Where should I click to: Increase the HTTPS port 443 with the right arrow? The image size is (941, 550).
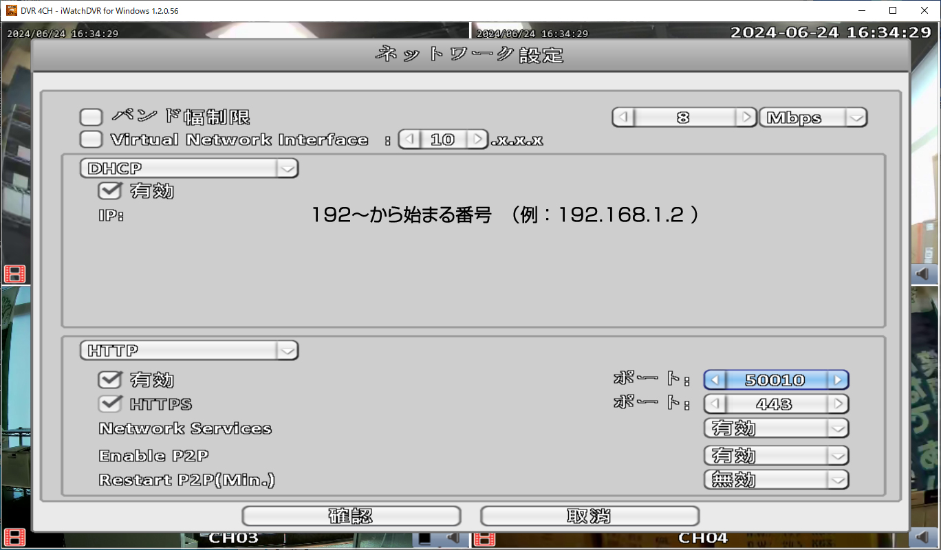click(838, 404)
